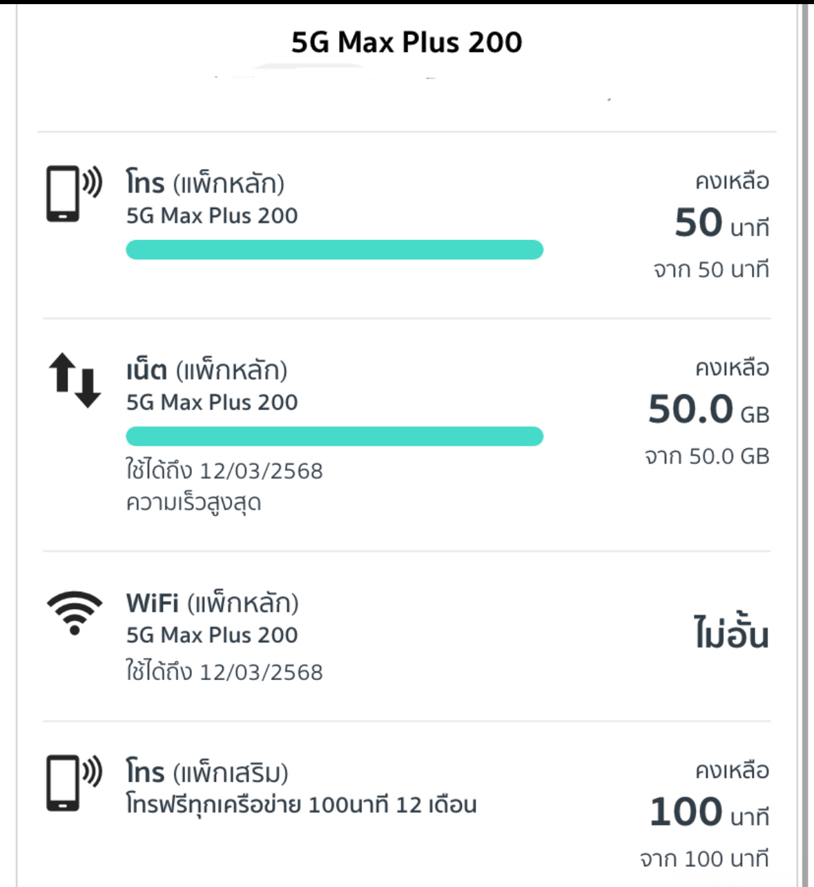Select the WiFi expiry date ใช้ได้ถึง 12/03/2568
The width and height of the screenshot is (814, 887).
(x=224, y=672)
